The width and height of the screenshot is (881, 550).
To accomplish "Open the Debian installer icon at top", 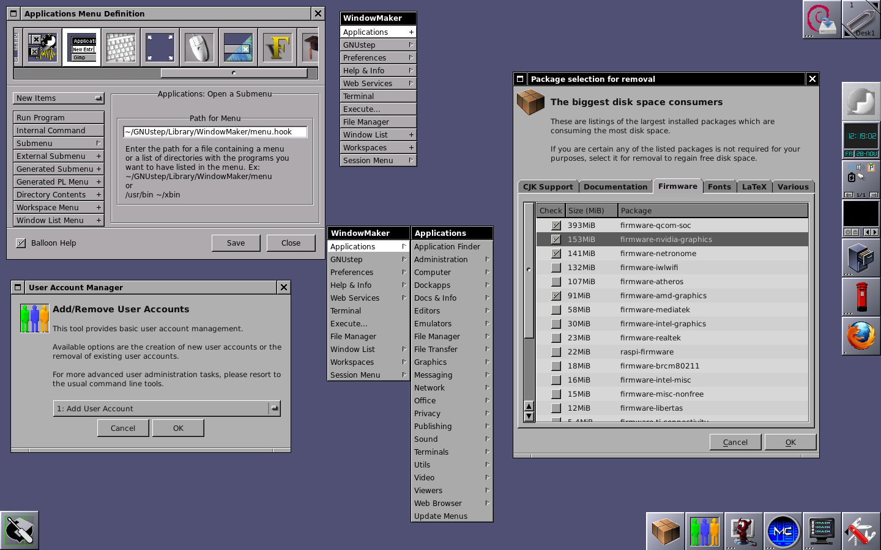I will pyautogui.click(x=821, y=20).
